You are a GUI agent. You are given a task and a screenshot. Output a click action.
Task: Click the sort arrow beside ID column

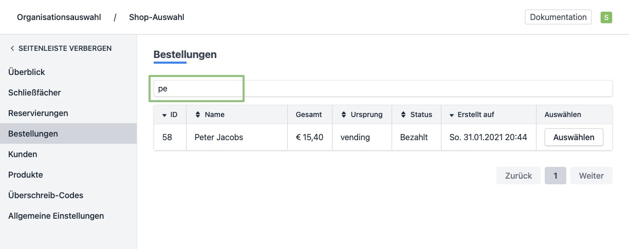(164, 115)
